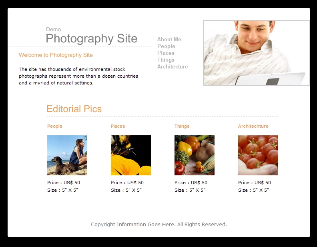Open the bee on yellow flower thumbnail
Viewport: 317px width, 247px height.
(x=131, y=155)
